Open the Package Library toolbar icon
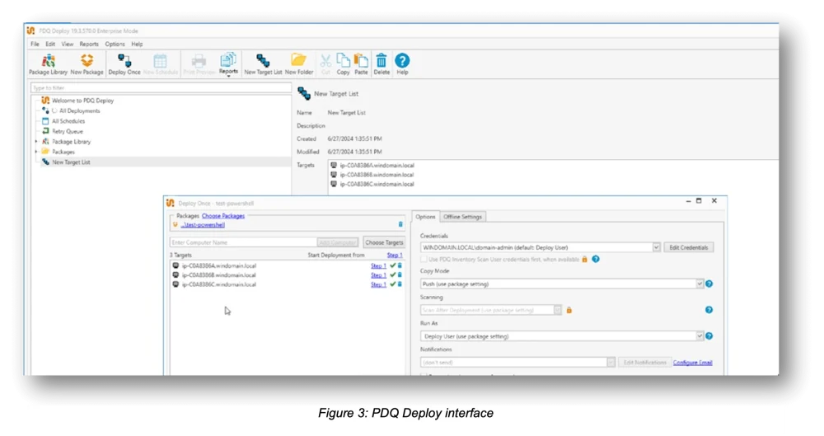 point(48,64)
